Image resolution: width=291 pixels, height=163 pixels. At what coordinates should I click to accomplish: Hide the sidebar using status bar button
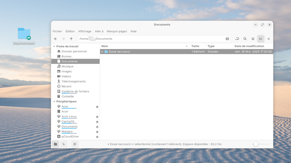pyautogui.click(x=75, y=144)
